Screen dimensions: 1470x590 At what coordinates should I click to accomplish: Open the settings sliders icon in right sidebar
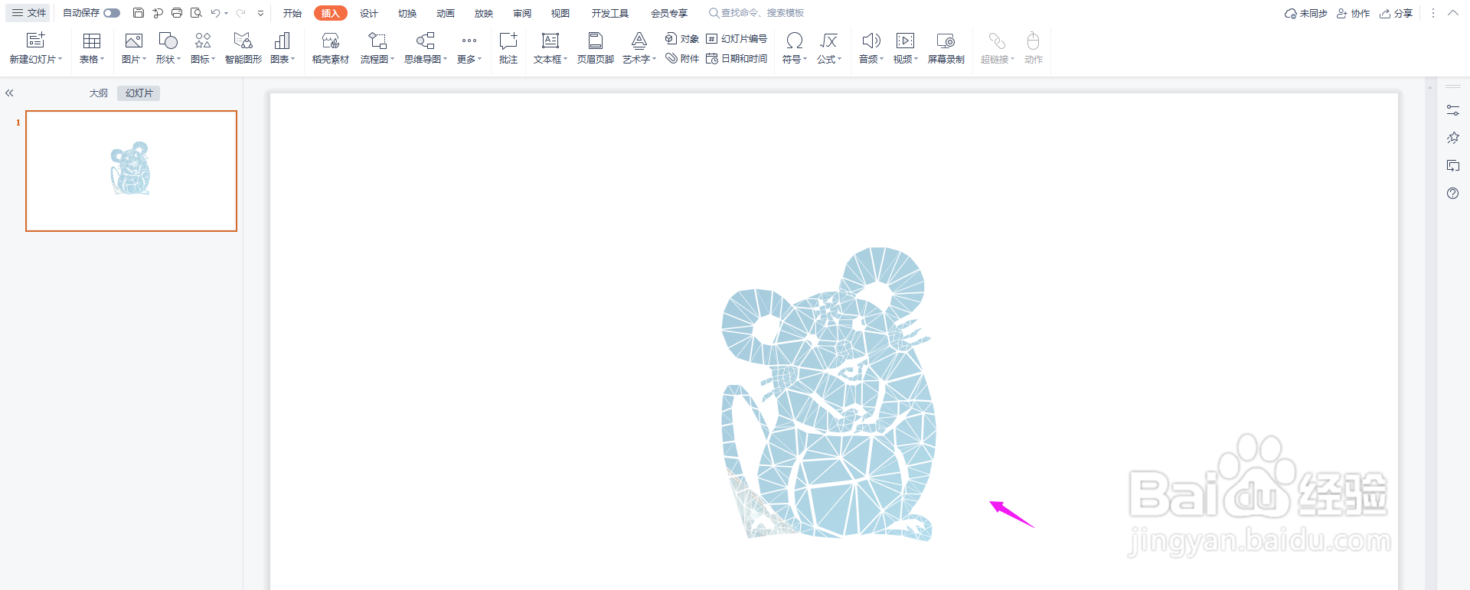tap(1452, 111)
